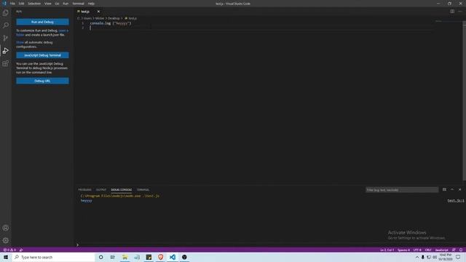Split the editor to the right
Viewport: 466px width, 262px height.
coord(452,12)
